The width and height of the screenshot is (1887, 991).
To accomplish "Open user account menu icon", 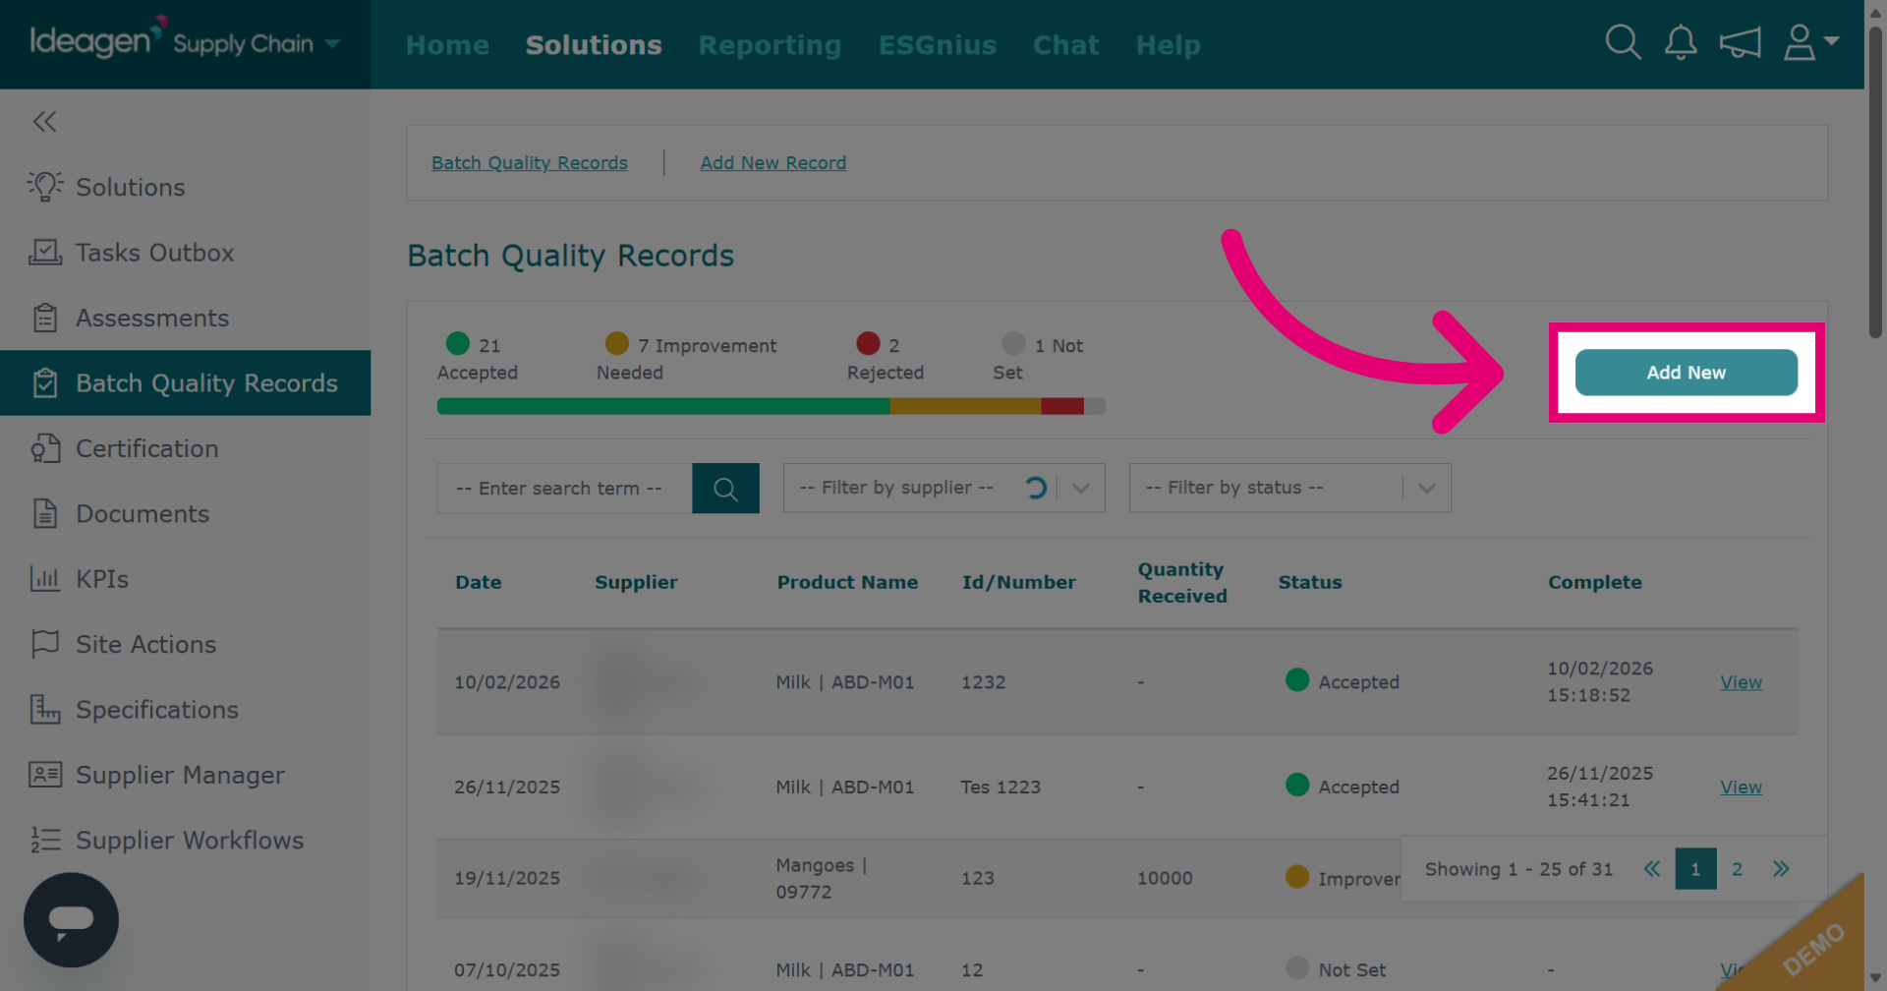I will pyautogui.click(x=1800, y=43).
